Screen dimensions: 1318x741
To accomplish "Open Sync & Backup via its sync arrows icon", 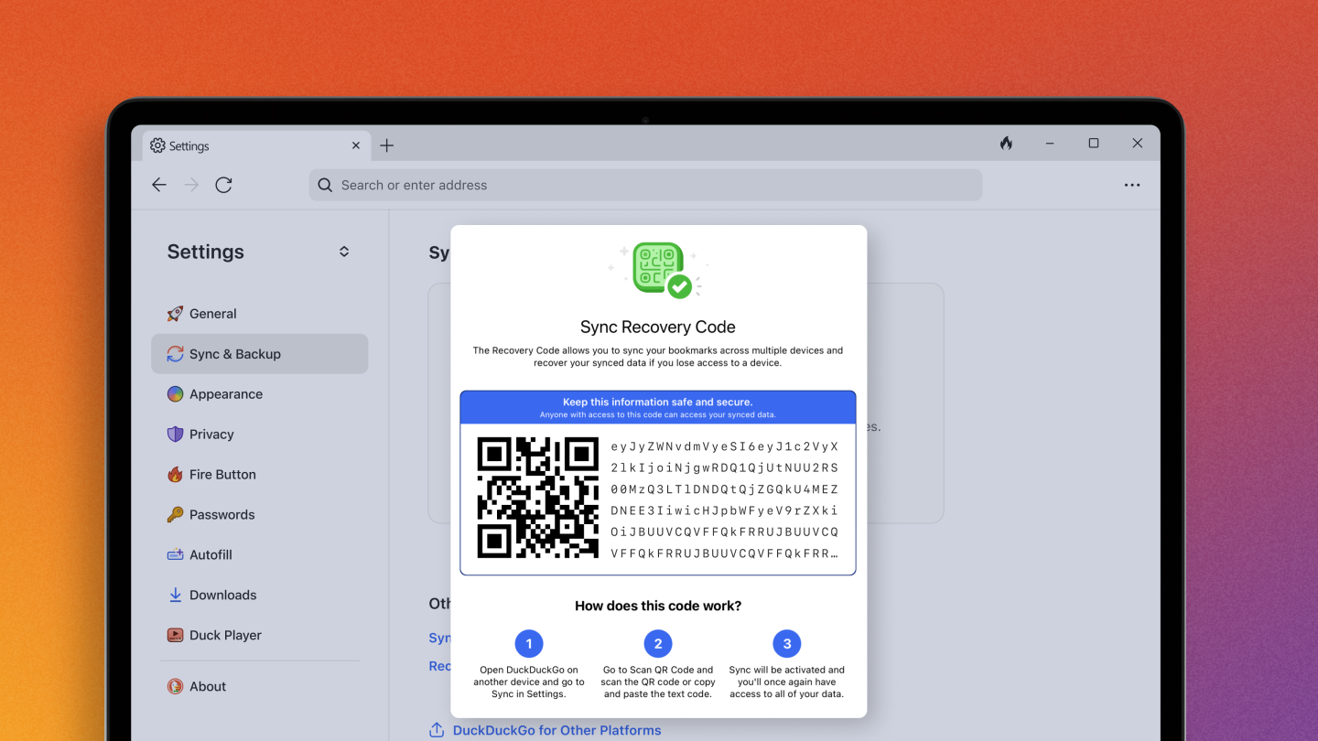I will coord(174,353).
